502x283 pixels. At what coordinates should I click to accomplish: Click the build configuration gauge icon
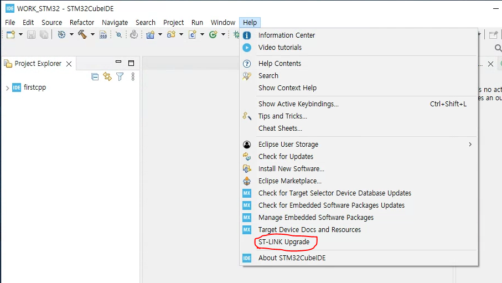pos(61,34)
